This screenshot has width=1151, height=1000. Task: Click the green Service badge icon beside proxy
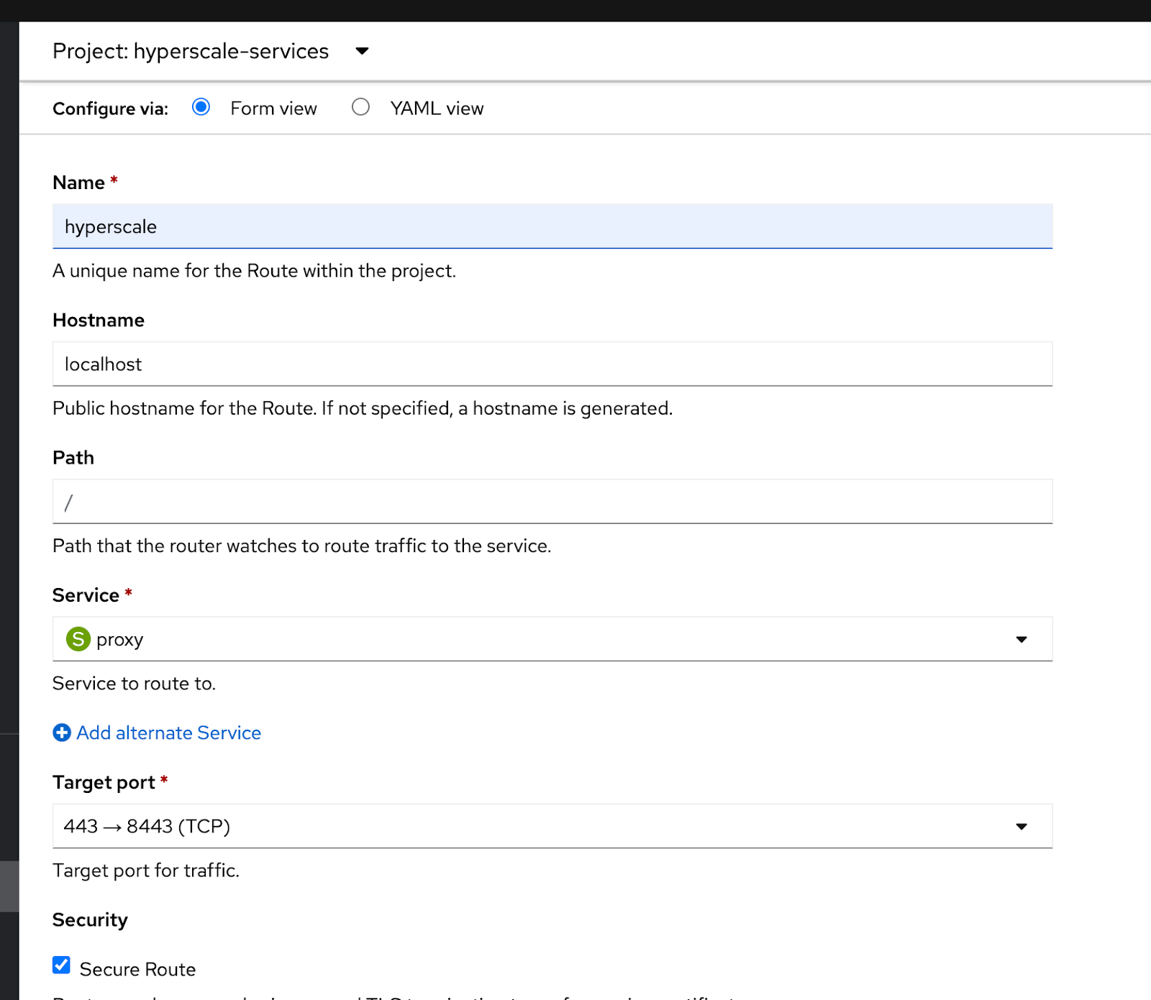pyautogui.click(x=78, y=639)
